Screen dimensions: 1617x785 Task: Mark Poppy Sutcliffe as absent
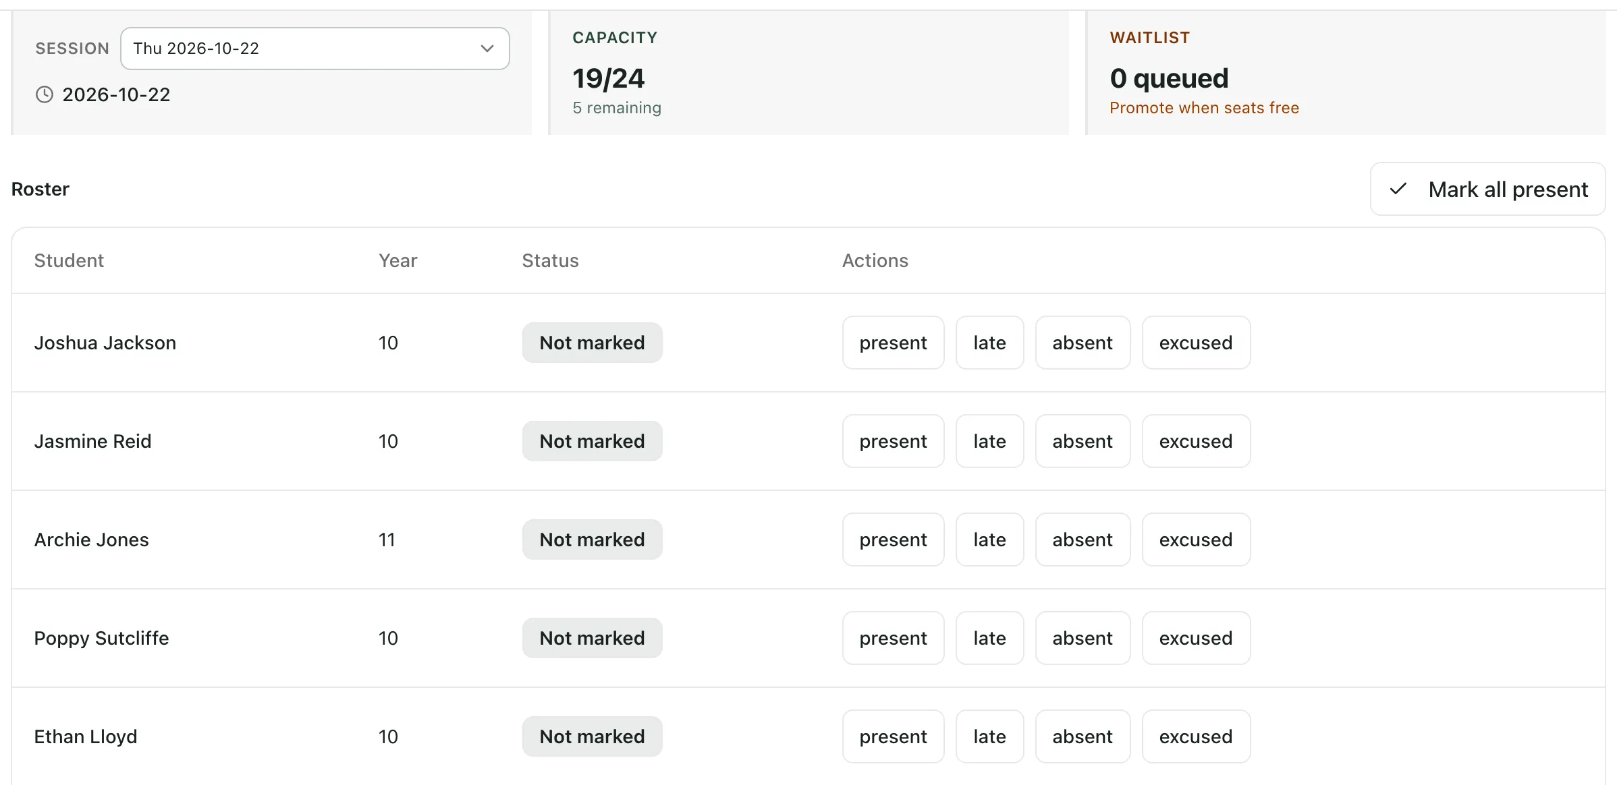tap(1082, 638)
